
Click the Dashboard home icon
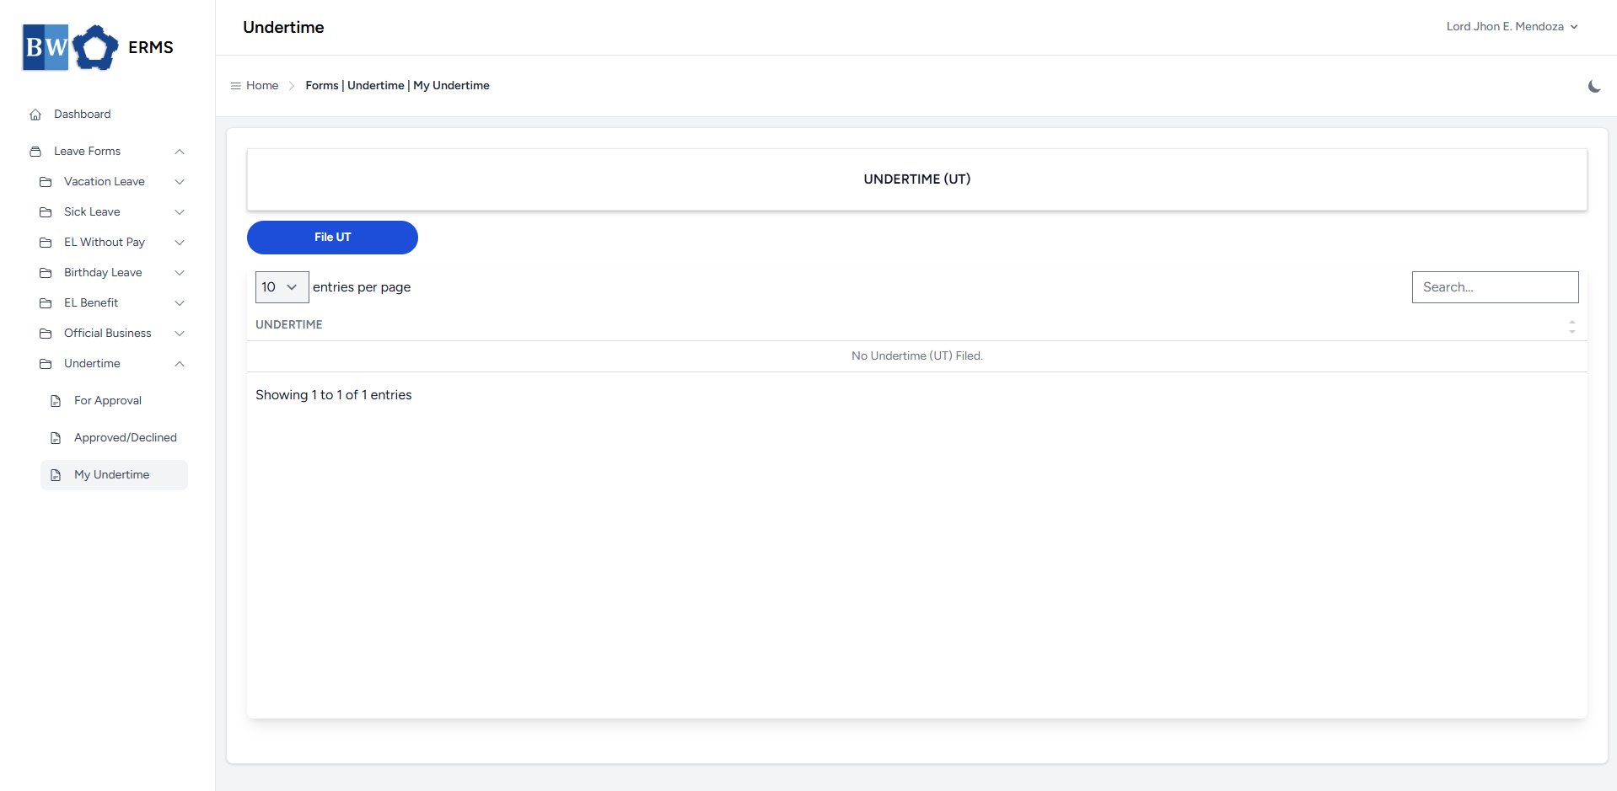35,115
